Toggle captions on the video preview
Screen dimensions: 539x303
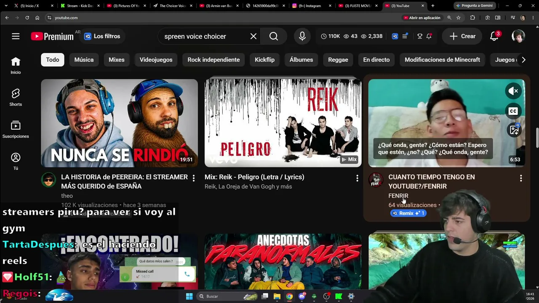pos(513,111)
